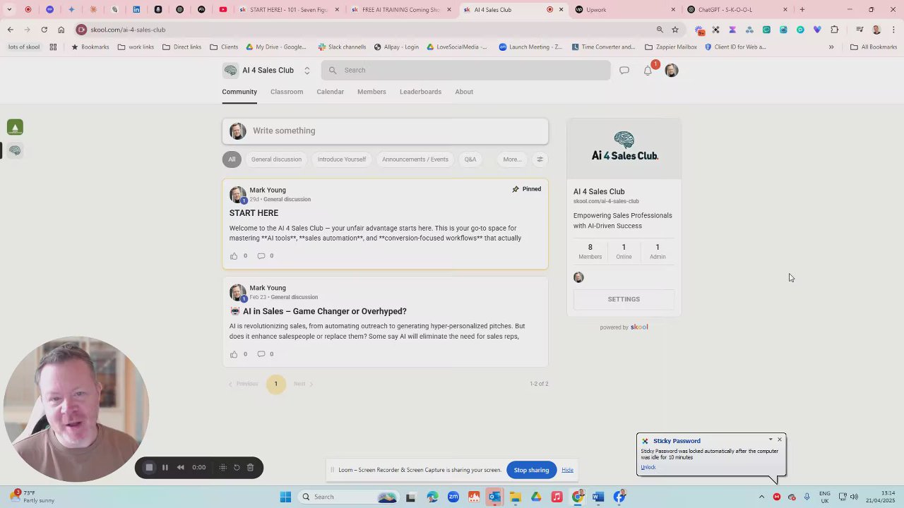Switch to the ChatGPT browser tab
Image resolution: width=904 pixels, height=508 pixels.
point(737,10)
